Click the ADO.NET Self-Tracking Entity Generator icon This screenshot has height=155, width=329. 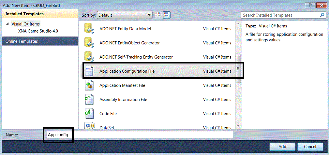(x=89, y=57)
